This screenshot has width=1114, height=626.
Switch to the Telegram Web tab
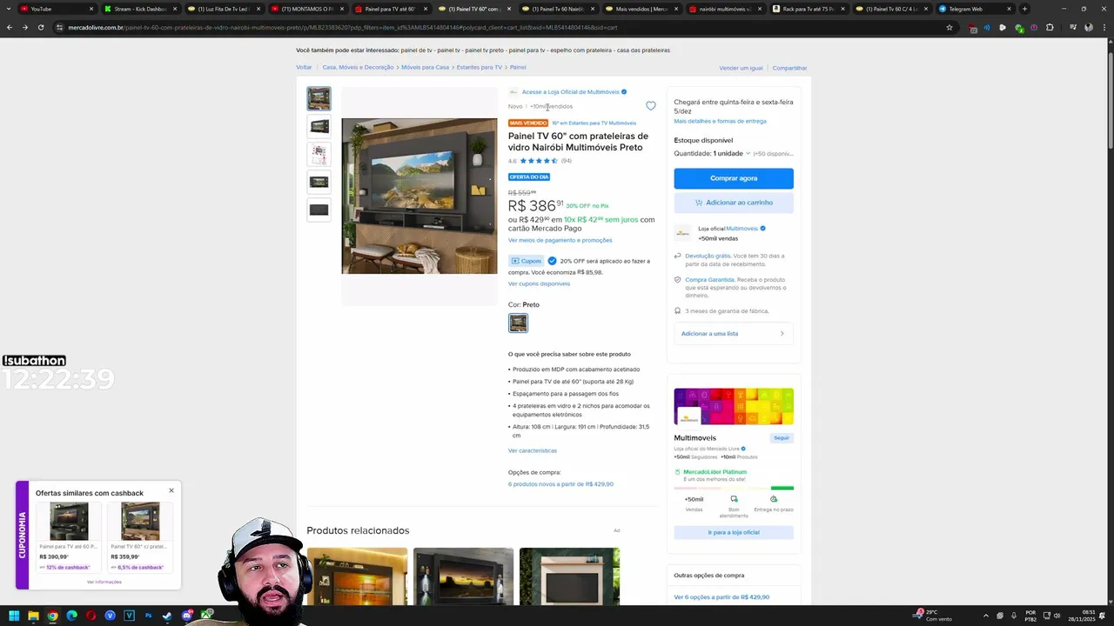click(975, 9)
